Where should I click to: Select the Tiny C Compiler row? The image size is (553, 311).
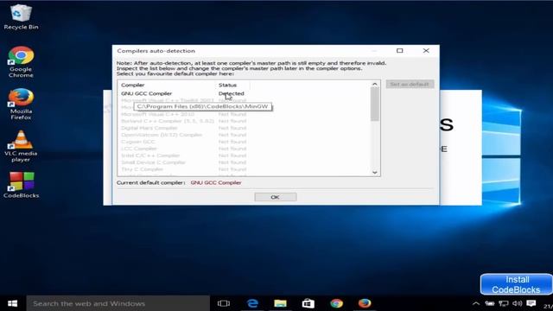coord(245,169)
